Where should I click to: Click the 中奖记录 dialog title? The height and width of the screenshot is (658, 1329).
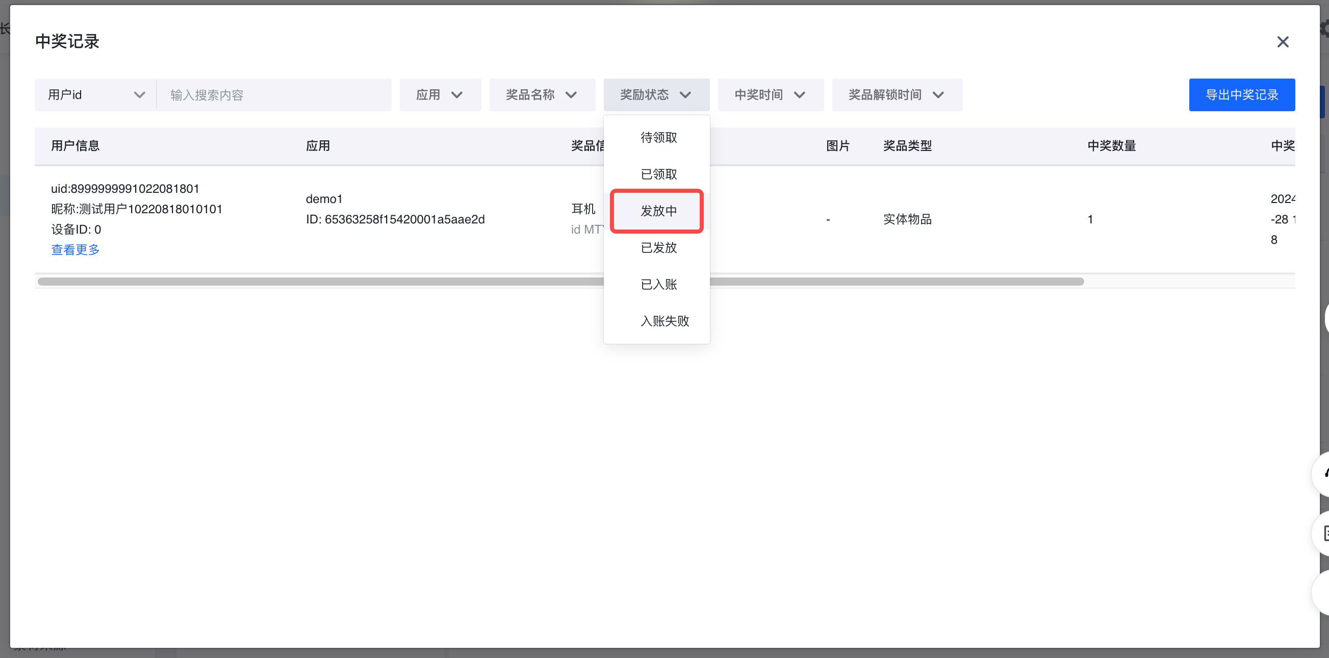click(67, 41)
